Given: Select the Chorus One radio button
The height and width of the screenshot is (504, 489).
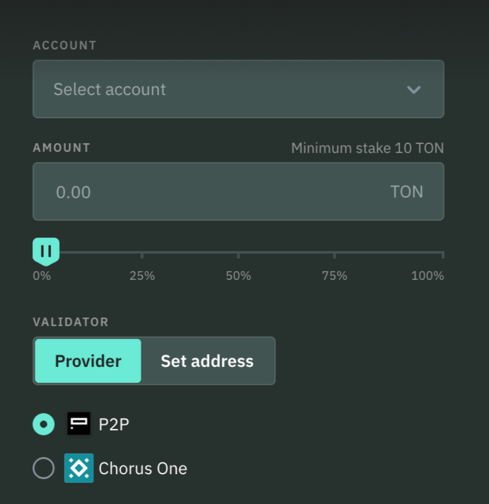Looking at the screenshot, I should (43, 468).
